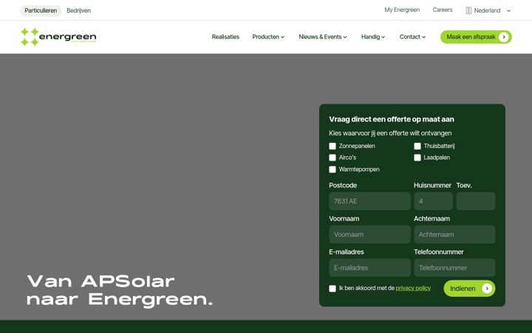
Task: Open the Careers link
Action: point(443,10)
